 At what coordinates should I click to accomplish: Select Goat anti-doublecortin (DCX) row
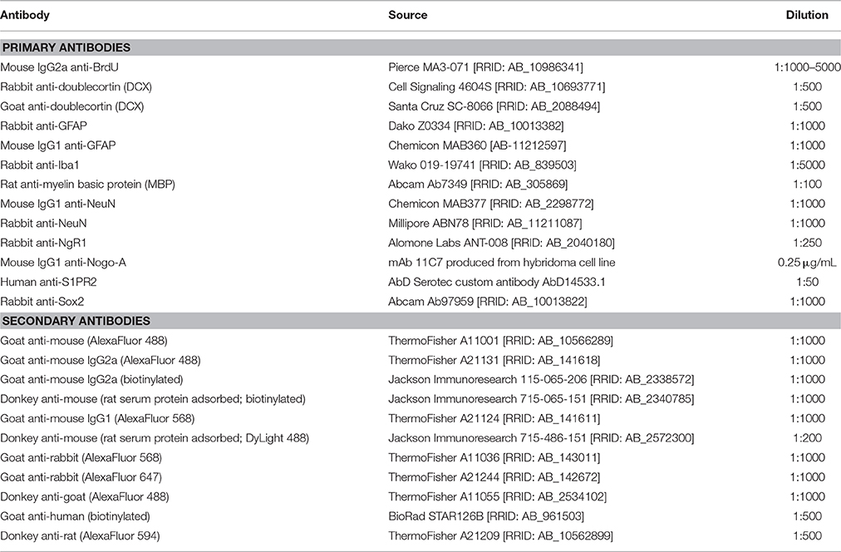420,106
